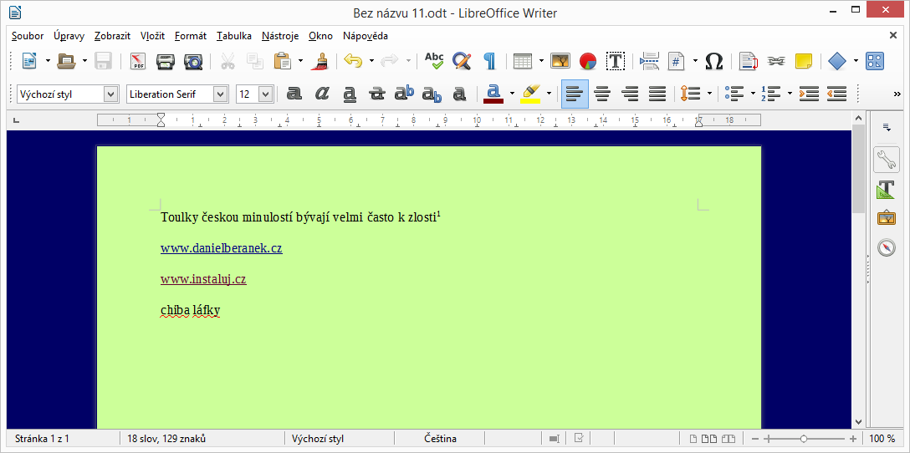
Task: Expand paste options dropdown arrow
Action: pos(300,60)
